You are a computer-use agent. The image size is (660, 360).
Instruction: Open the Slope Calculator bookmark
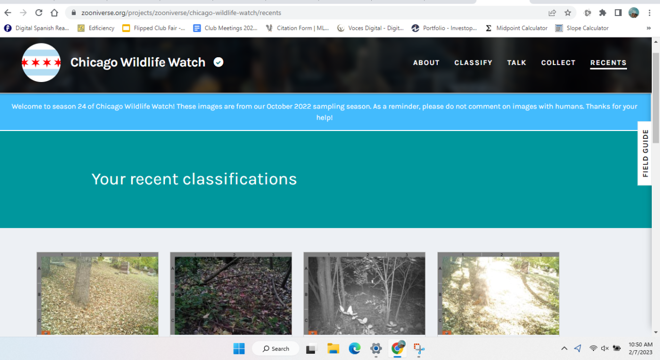(582, 28)
